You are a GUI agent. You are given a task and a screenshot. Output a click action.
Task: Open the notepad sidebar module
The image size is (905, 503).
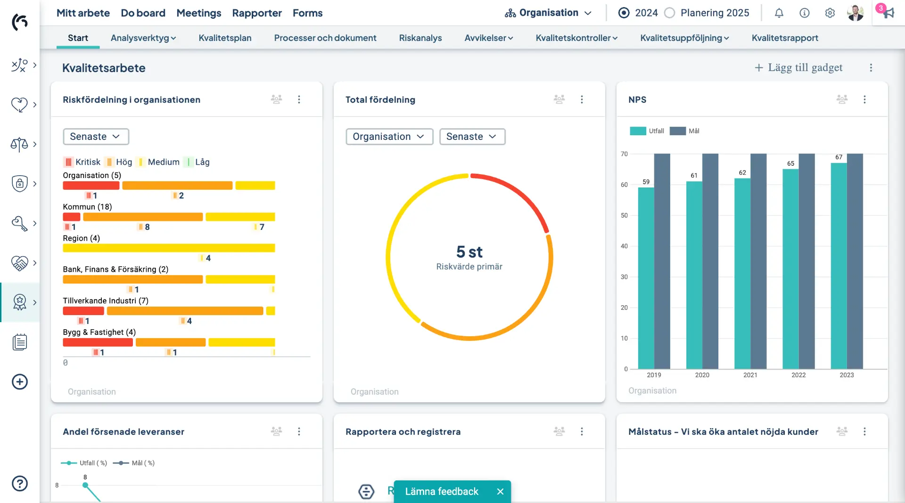click(x=20, y=342)
